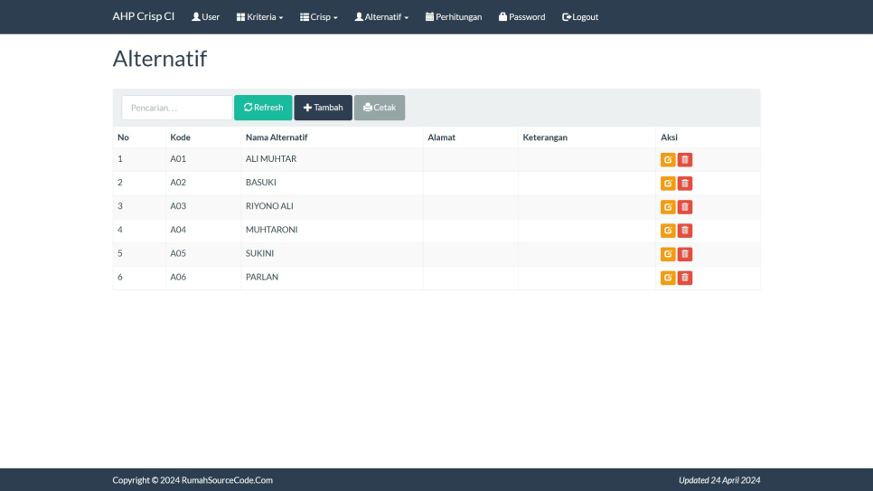Delete the SUKINI entry
The image size is (873, 491).
click(x=685, y=254)
